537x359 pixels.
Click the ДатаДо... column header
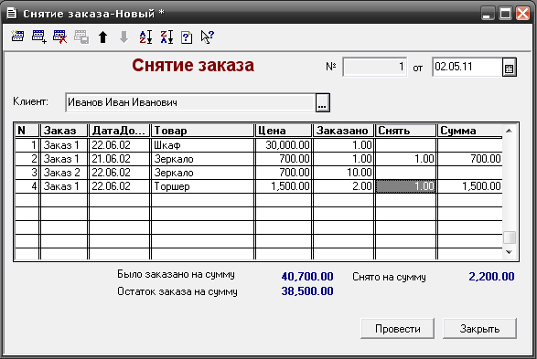click(119, 131)
